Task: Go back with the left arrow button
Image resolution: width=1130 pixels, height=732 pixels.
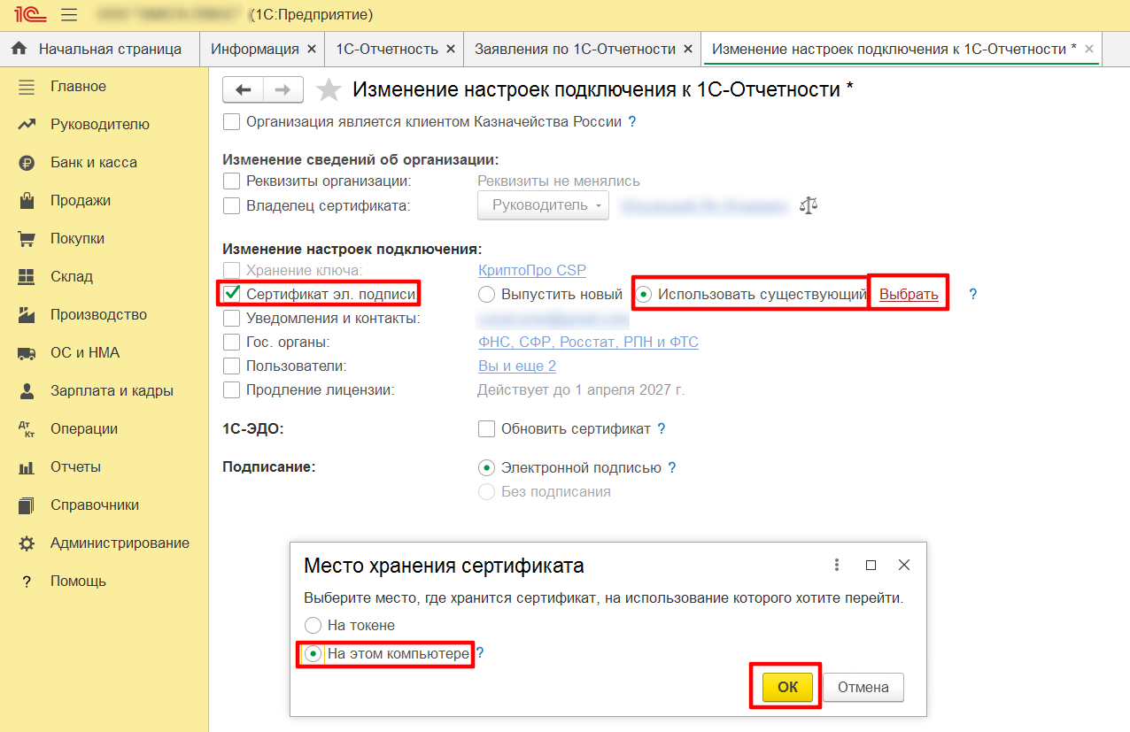Action: point(243,89)
